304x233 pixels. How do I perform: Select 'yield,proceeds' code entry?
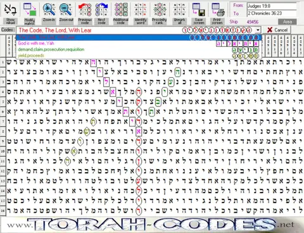tap(139, 56)
